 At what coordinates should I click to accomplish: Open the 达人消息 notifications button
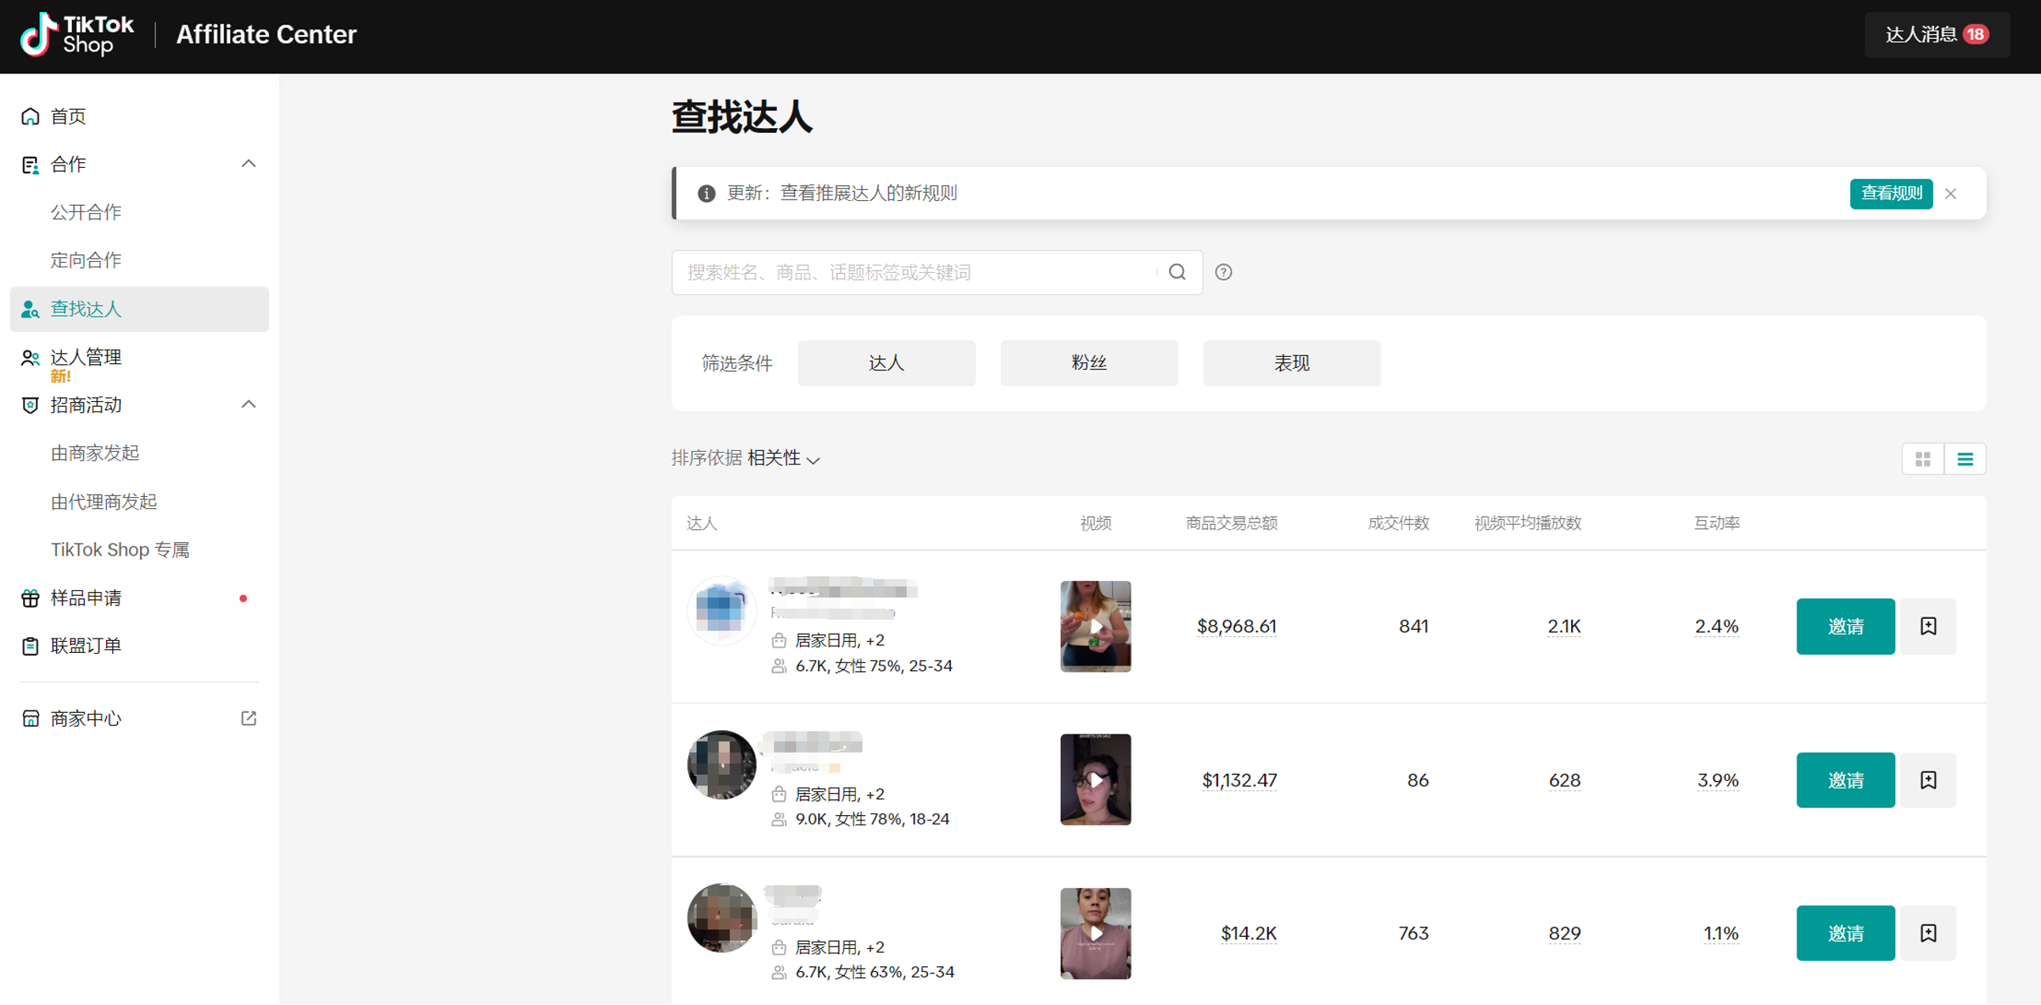tap(1937, 35)
